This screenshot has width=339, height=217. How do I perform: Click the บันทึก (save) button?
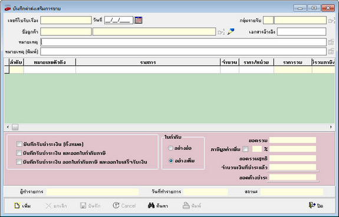[90, 206]
